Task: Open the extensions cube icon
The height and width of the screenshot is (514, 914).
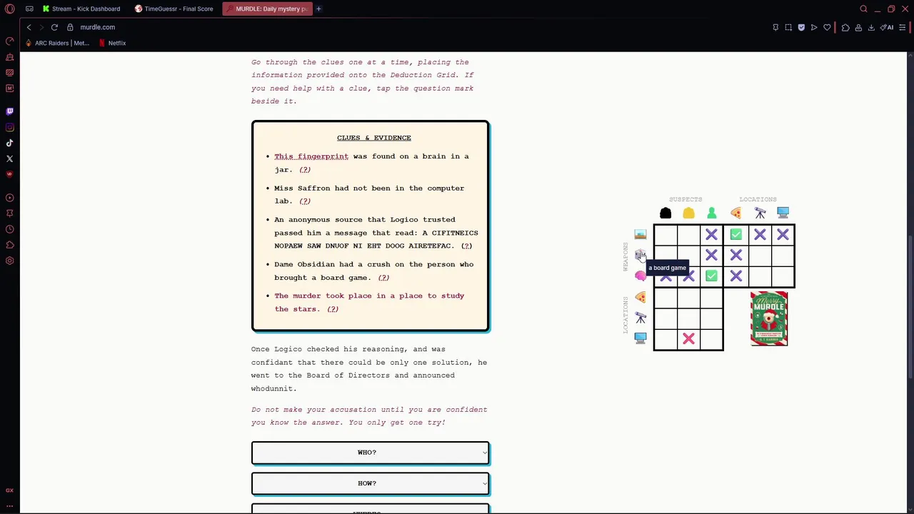Action: [x=845, y=27]
